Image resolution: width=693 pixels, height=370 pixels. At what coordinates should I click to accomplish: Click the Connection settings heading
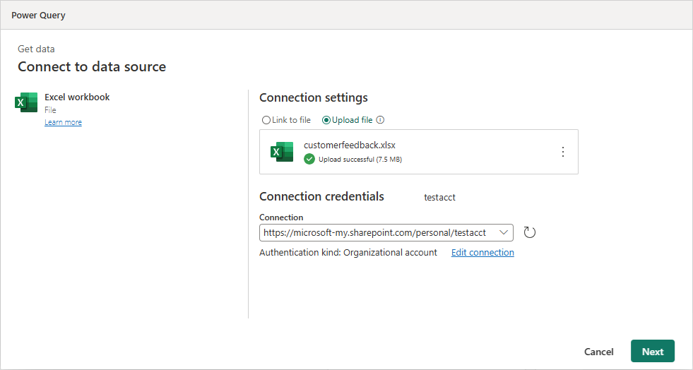pos(314,97)
